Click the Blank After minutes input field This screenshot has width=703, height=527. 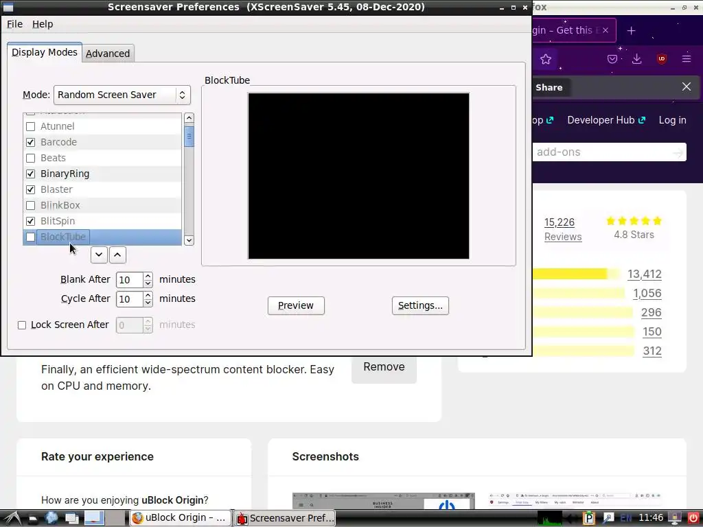pos(130,280)
